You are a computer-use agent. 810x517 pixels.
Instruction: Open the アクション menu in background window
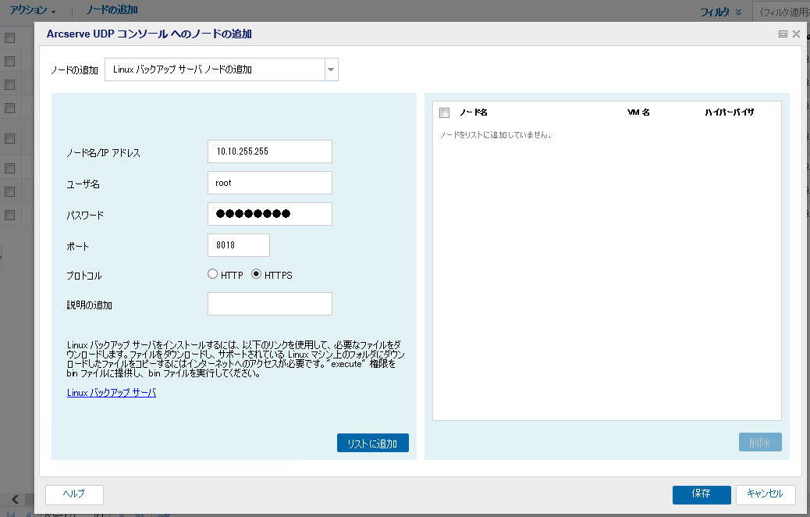[33, 10]
